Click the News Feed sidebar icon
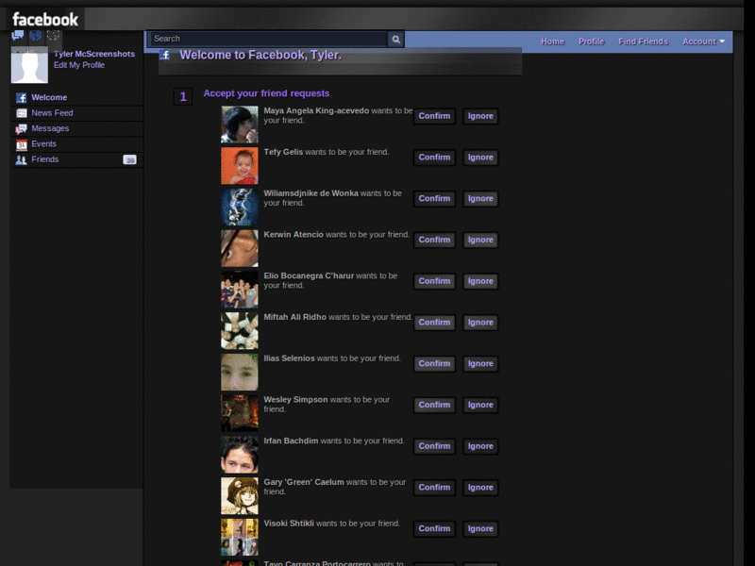755x566 pixels. (21, 113)
